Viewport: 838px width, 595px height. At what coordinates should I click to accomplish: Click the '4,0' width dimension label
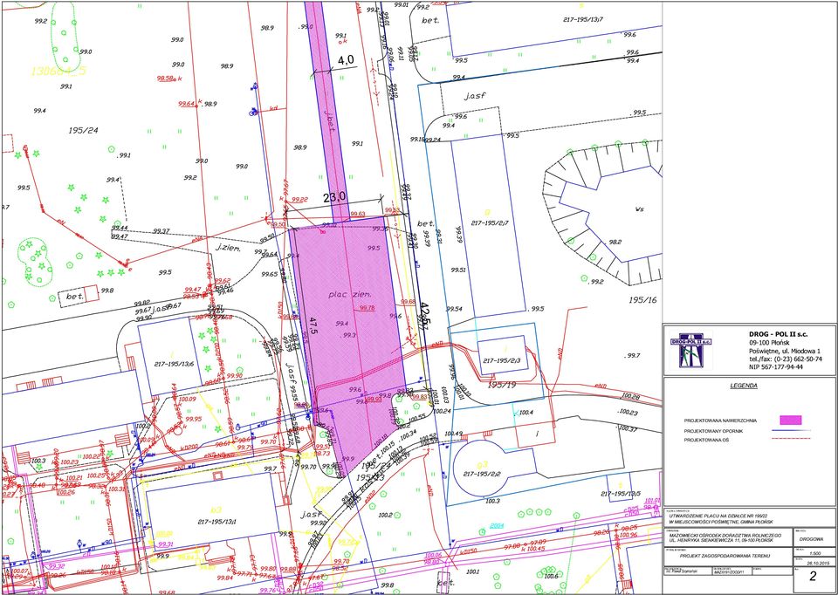tap(347, 60)
